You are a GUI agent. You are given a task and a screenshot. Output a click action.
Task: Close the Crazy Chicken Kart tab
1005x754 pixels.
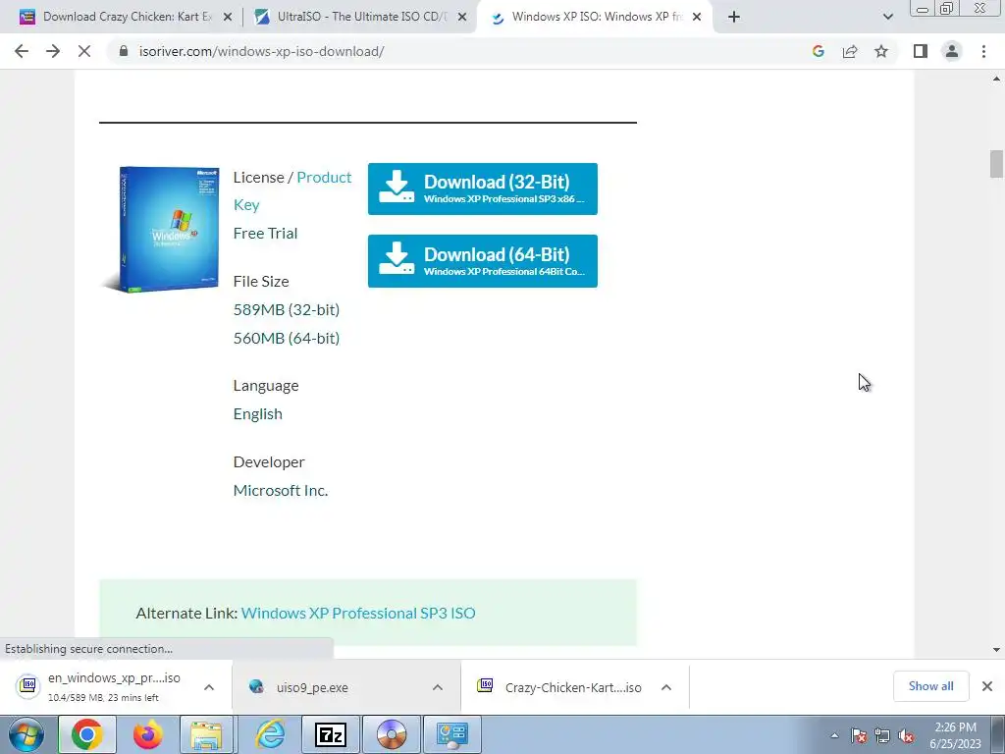pos(227,17)
